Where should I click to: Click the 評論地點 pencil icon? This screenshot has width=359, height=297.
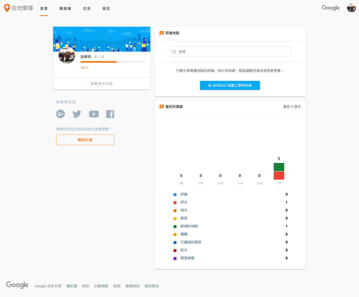click(x=162, y=33)
